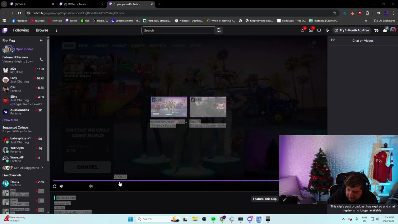This screenshot has width=398, height=224.
Task: Launch Spotify from the taskbar
Action: 213,219
